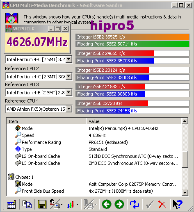Click the Value column header
This screenshot has width=194, height=212.
134,121
